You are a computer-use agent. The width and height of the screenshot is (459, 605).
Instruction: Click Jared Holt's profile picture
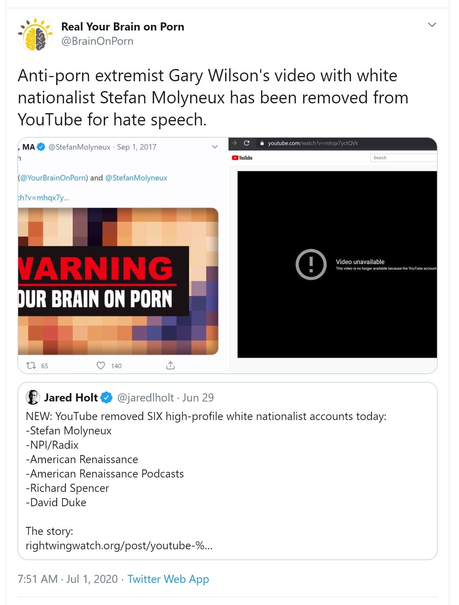click(x=33, y=397)
